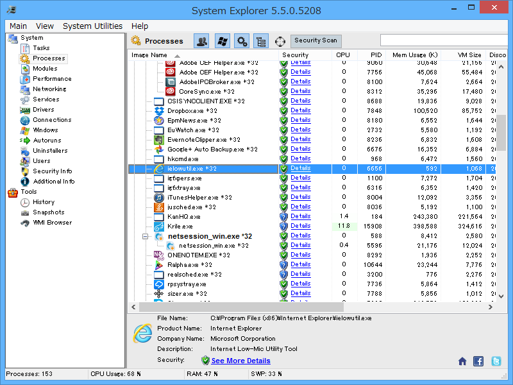Select Modules in the System tree
Image resolution: width=513 pixels, height=385 pixels.
click(45, 69)
